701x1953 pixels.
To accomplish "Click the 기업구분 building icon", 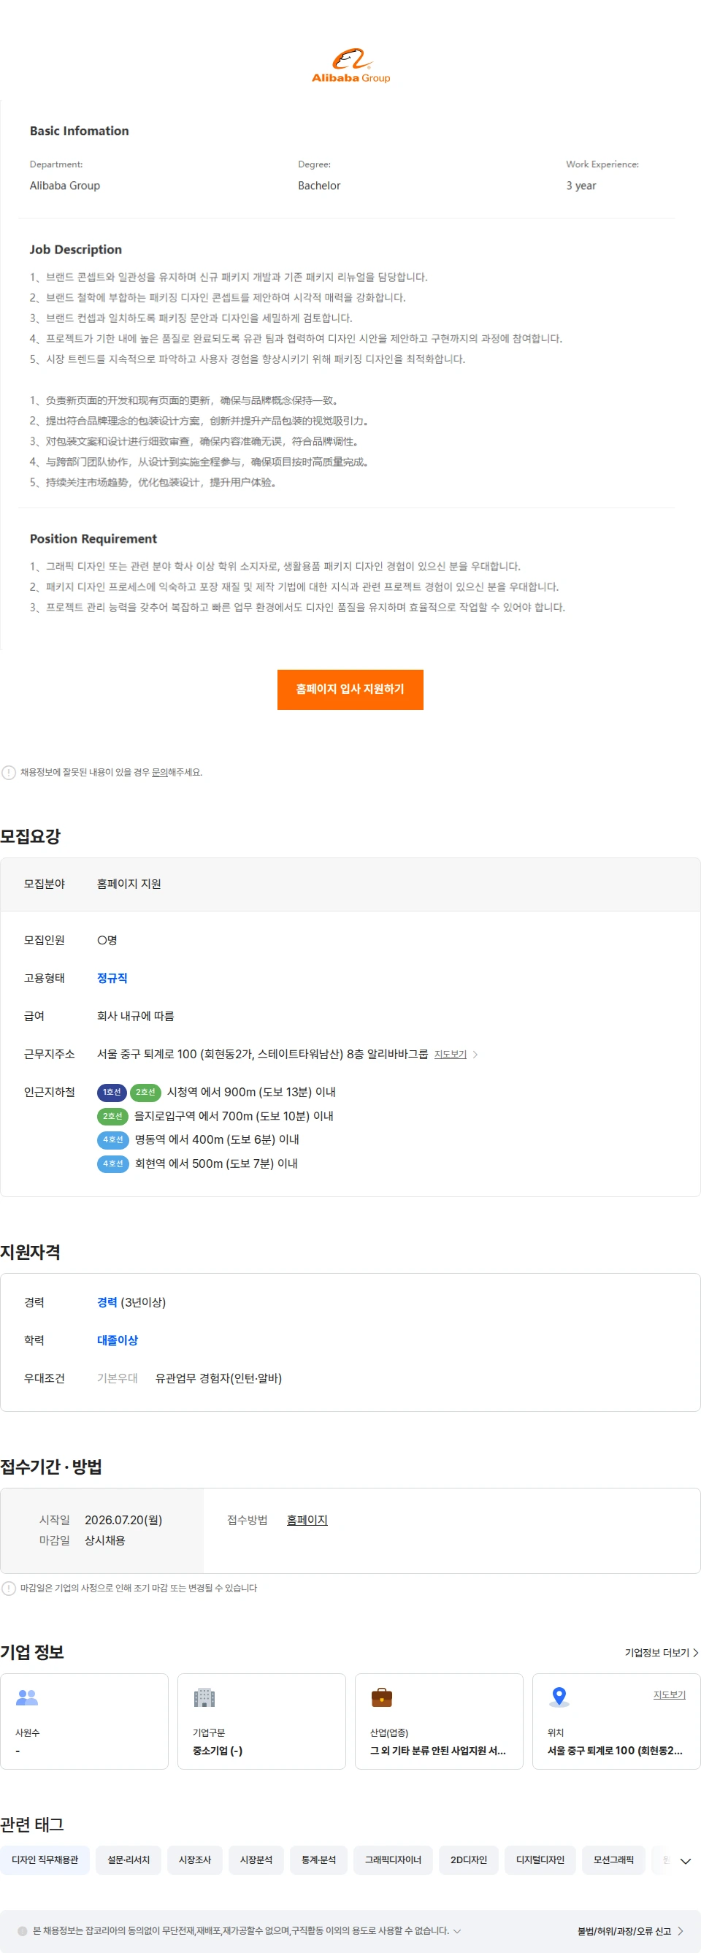I will pyautogui.click(x=204, y=1697).
